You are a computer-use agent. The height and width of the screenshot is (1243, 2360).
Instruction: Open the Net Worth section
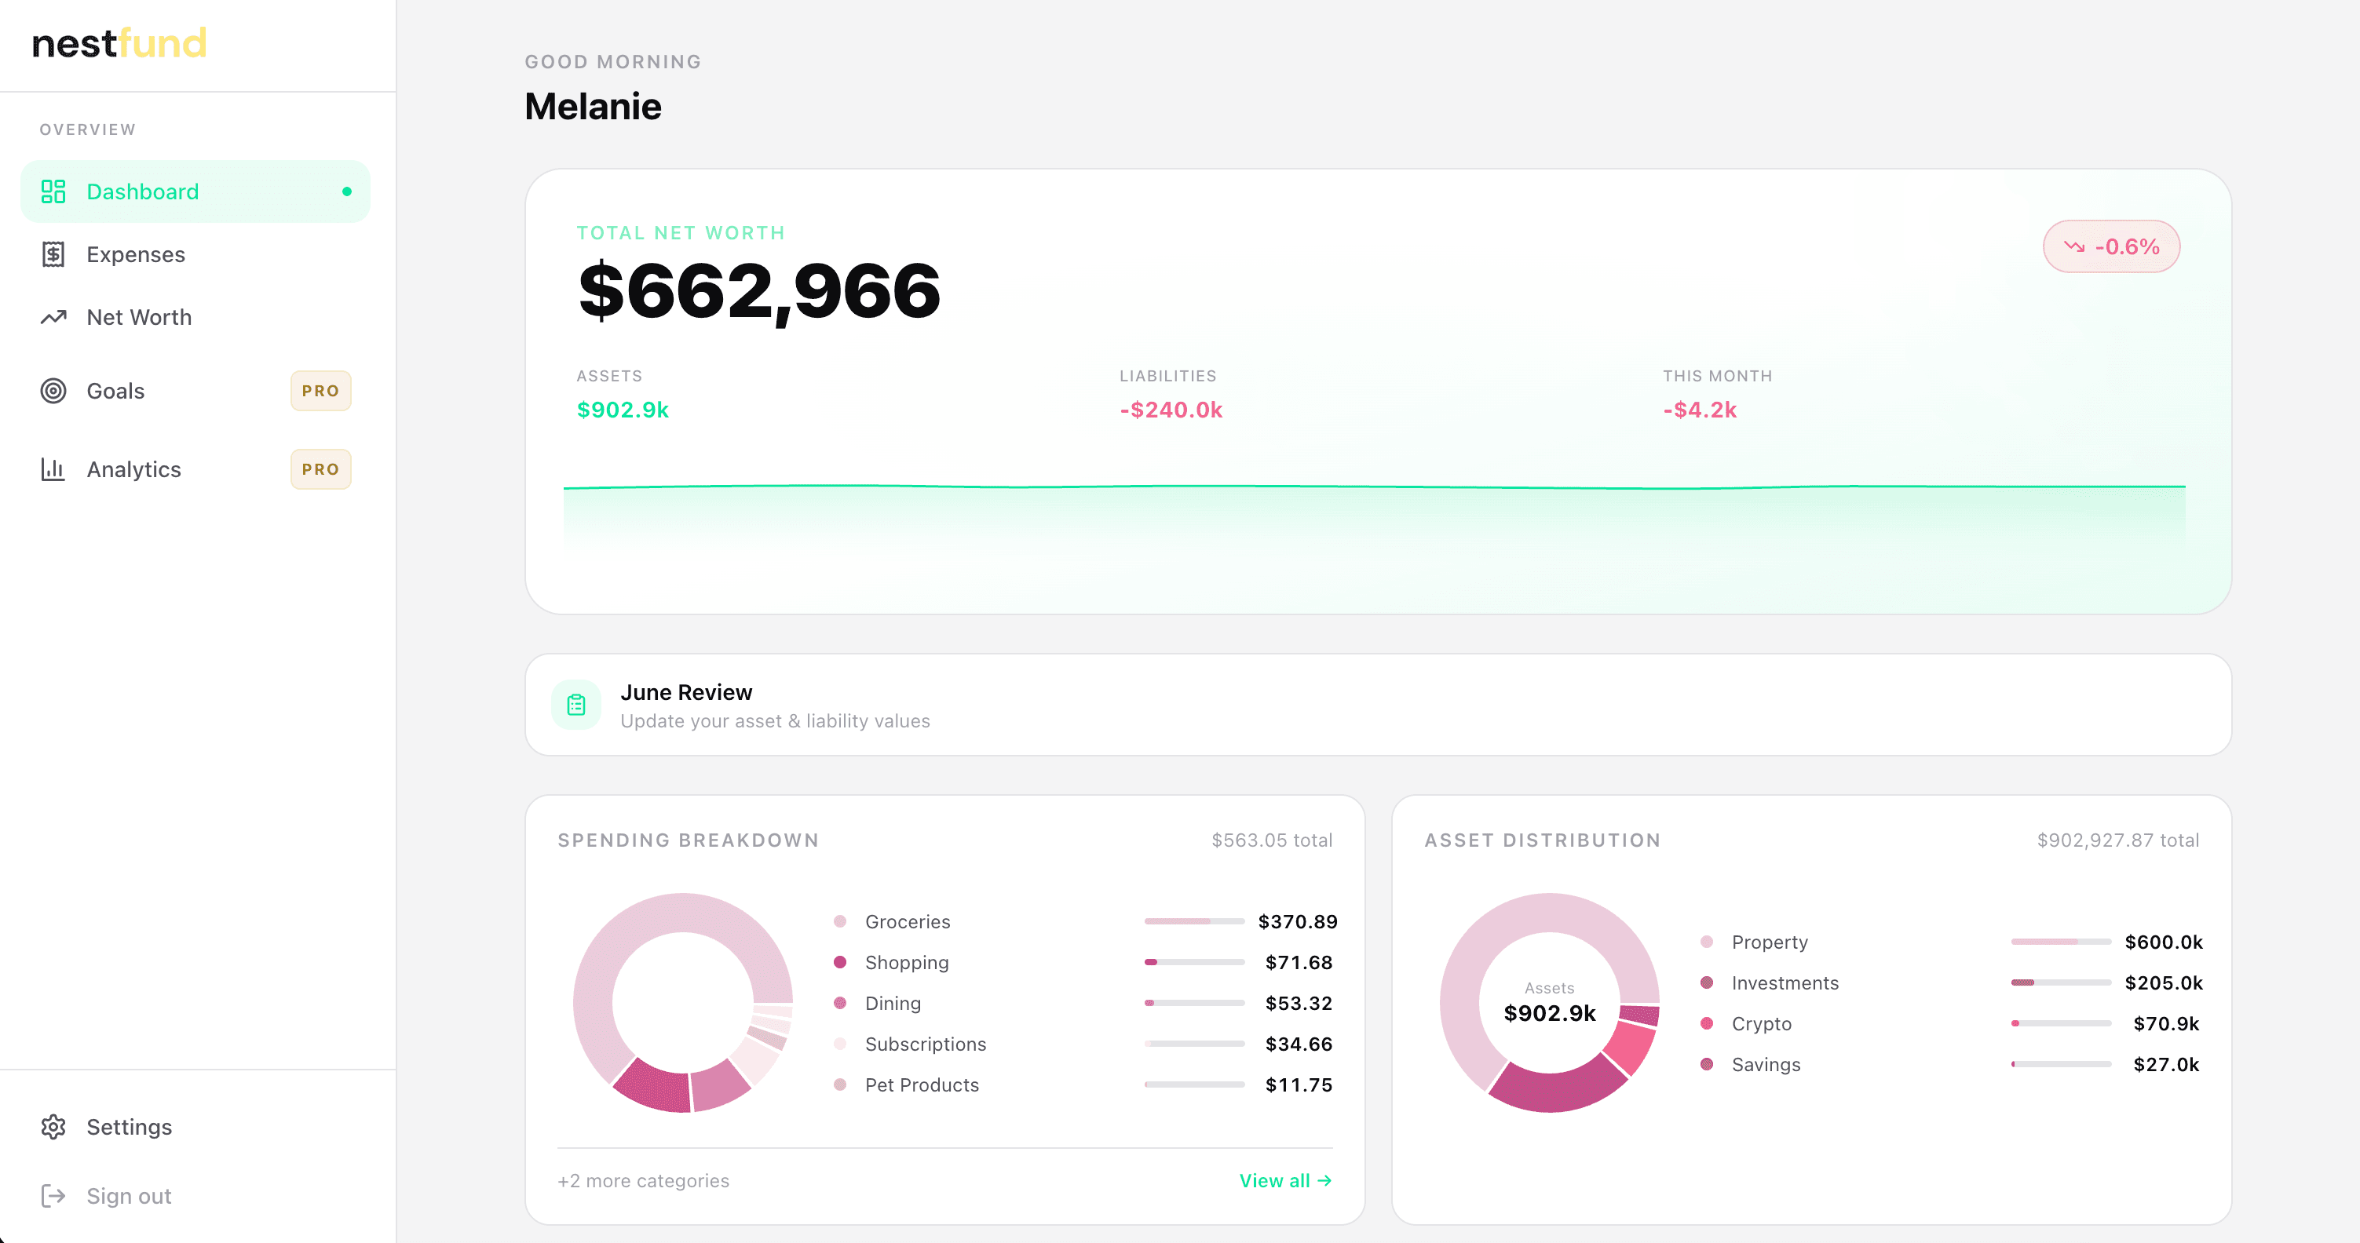(x=195, y=317)
